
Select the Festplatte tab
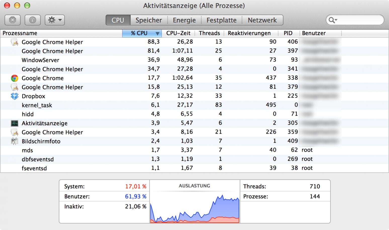tap(222, 20)
